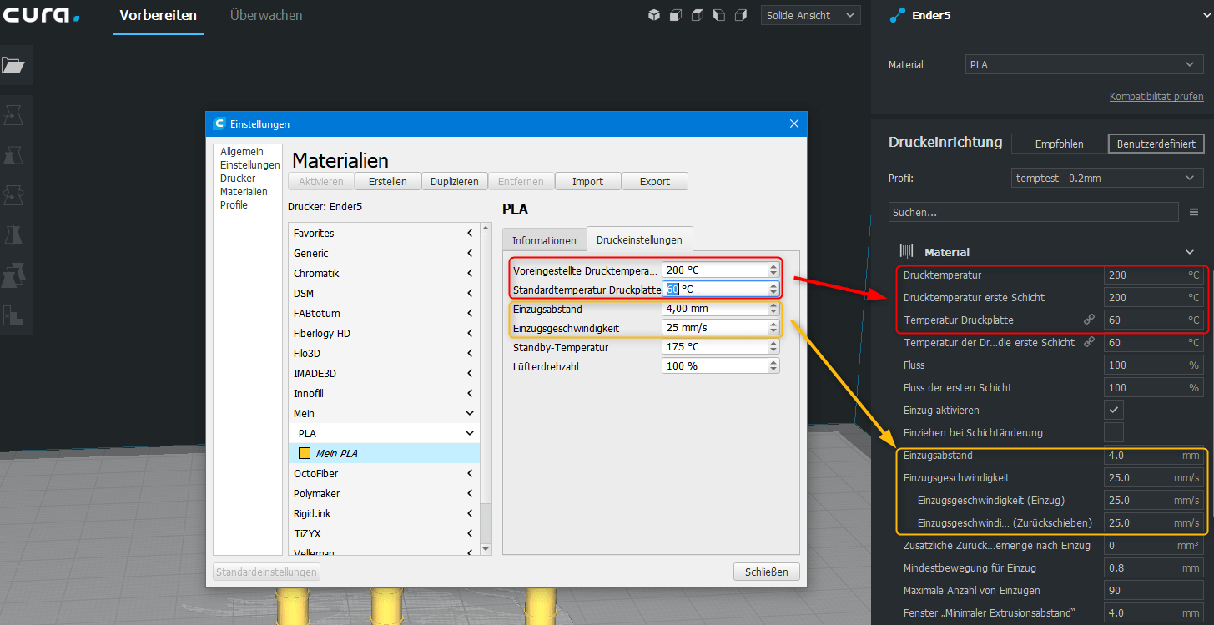
Task: Click the Standby-Temperatur field in dialog
Action: click(x=720, y=347)
